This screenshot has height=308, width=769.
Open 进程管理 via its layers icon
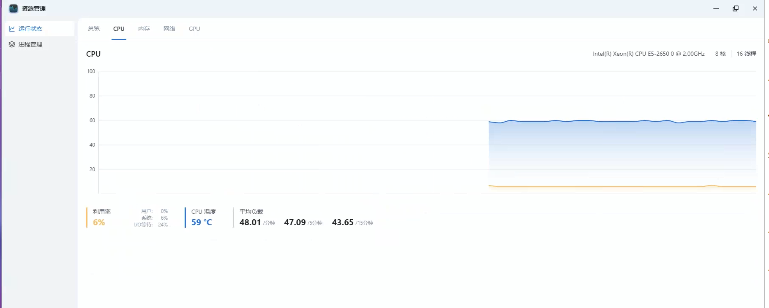pos(12,44)
